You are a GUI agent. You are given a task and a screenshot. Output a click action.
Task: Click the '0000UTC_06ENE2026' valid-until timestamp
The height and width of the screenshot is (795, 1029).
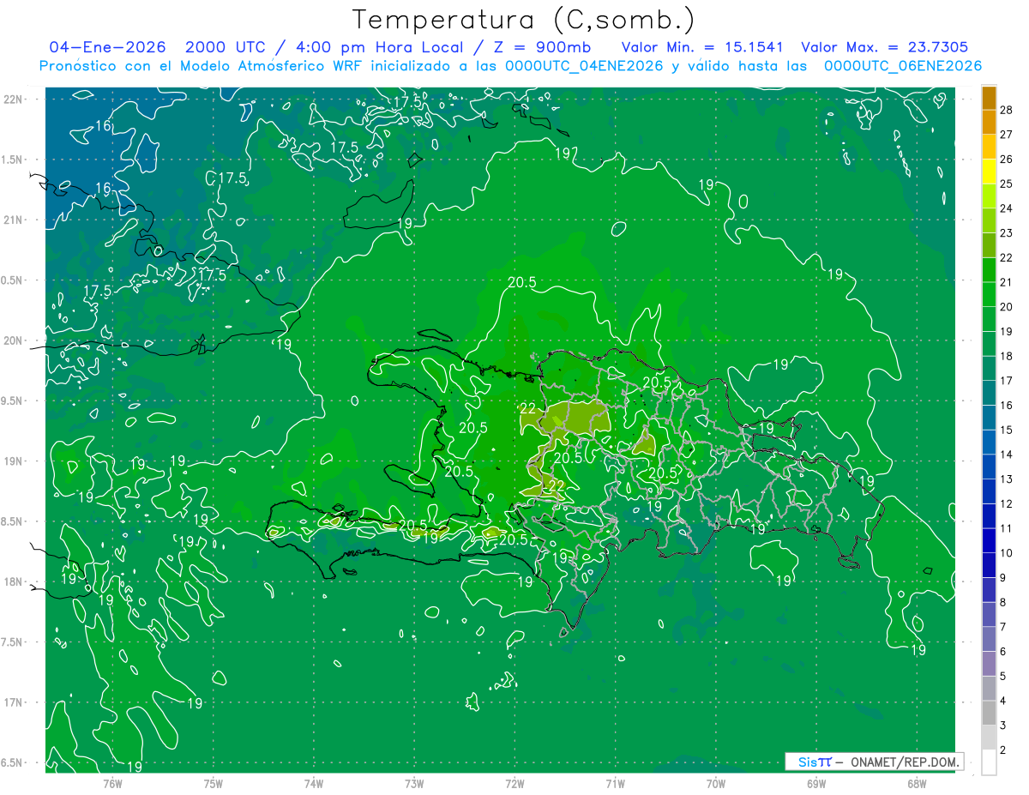coord(903,66)
